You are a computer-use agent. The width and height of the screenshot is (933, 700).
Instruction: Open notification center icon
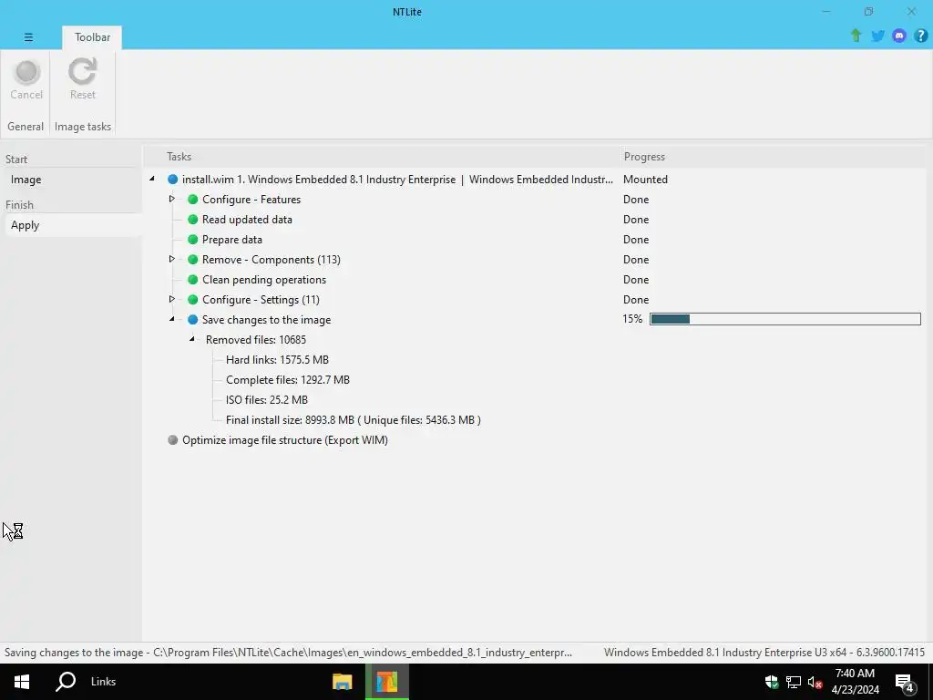pos(905,683)
